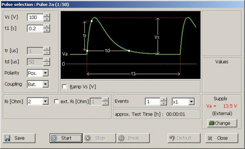Viewport: 245px width, 149px height.
Task: Click the Vs label in waveform diagram
Action: click(x=157, y=37)
